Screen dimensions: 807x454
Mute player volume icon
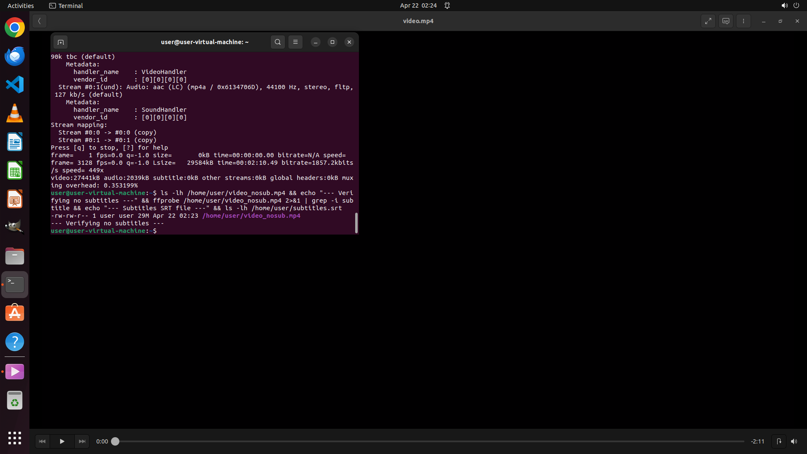(x=794, y=441)
